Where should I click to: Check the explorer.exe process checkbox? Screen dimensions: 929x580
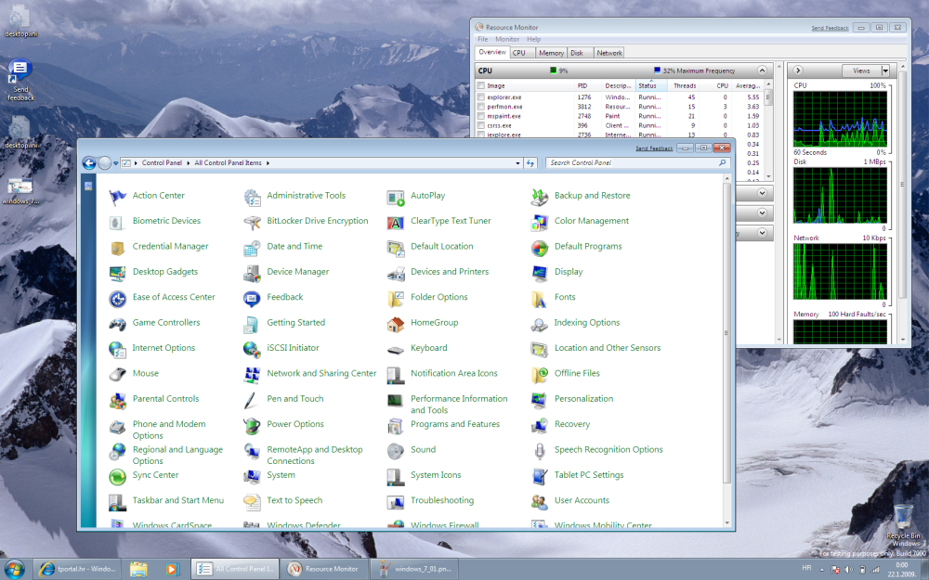(x=481, y=97)
